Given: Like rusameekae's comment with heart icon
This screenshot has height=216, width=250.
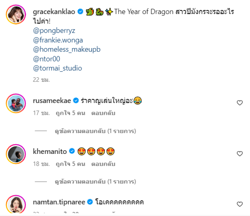Looking at the screenshot, I should [240, 103].
